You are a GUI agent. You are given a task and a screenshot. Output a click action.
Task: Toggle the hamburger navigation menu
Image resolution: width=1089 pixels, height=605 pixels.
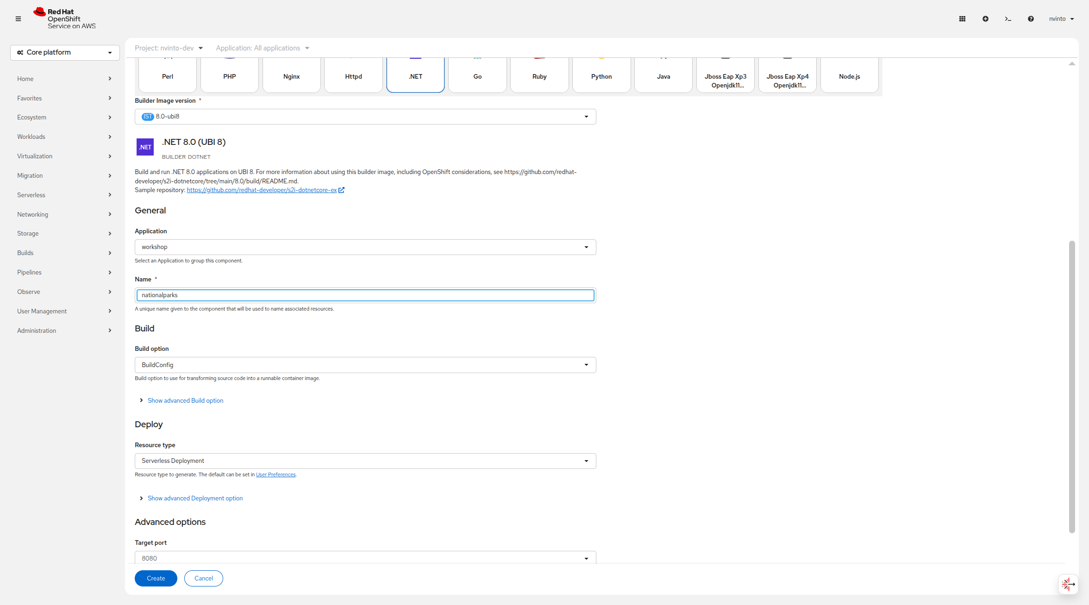[x=19, y=19]
